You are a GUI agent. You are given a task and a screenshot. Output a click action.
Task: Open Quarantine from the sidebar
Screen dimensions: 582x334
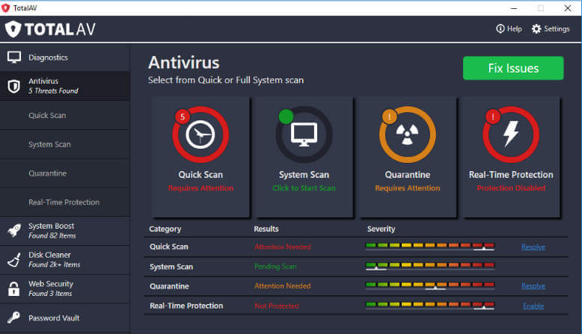(x=65, y=173)
